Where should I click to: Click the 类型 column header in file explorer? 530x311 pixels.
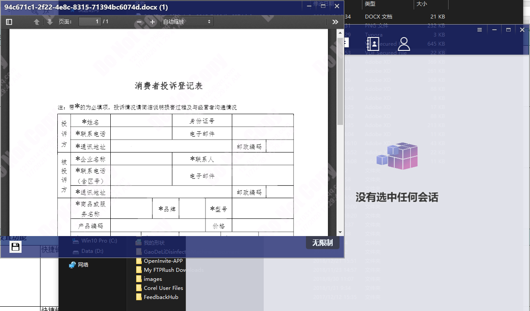click(x=370, y=4)
